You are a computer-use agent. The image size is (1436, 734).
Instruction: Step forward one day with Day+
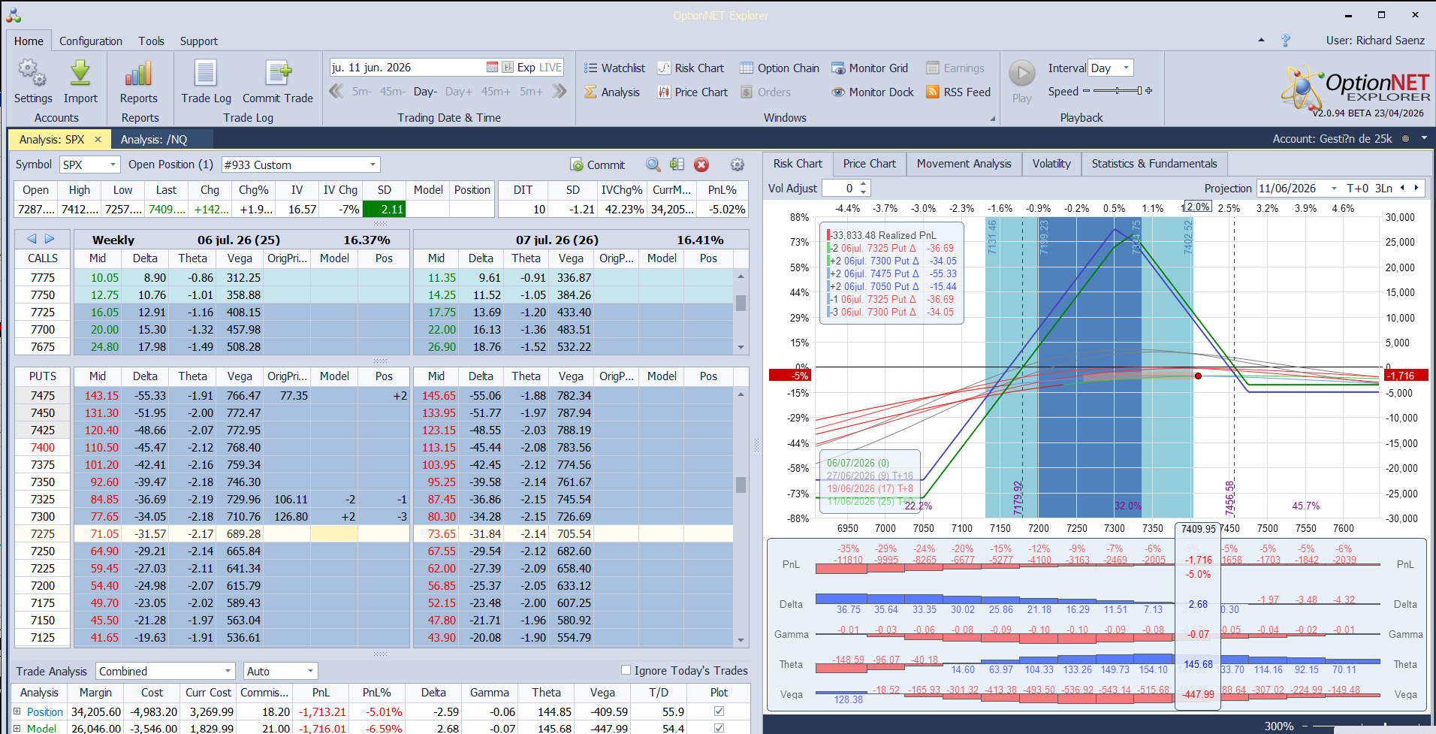click(459, 92)
